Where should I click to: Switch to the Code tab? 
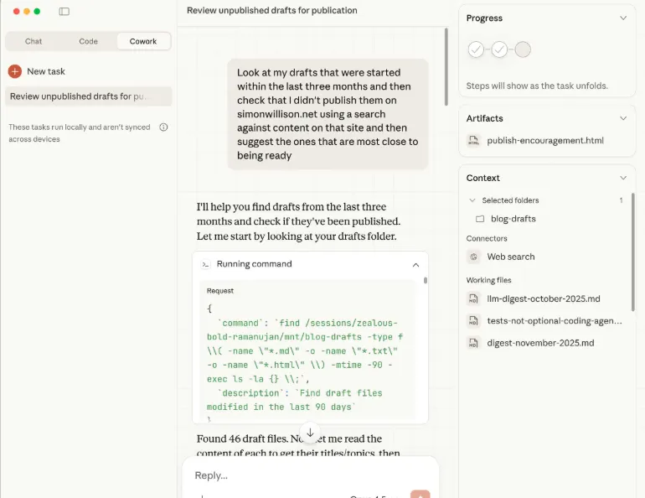[x=88, y=41]
